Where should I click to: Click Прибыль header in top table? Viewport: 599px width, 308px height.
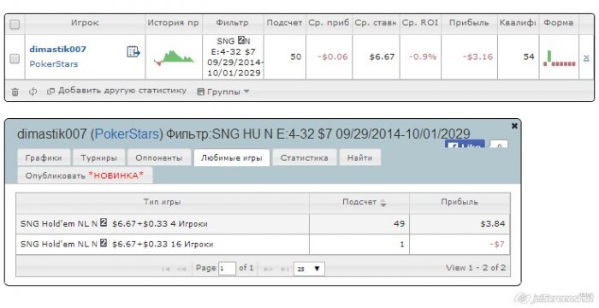(x=469, y=23)
